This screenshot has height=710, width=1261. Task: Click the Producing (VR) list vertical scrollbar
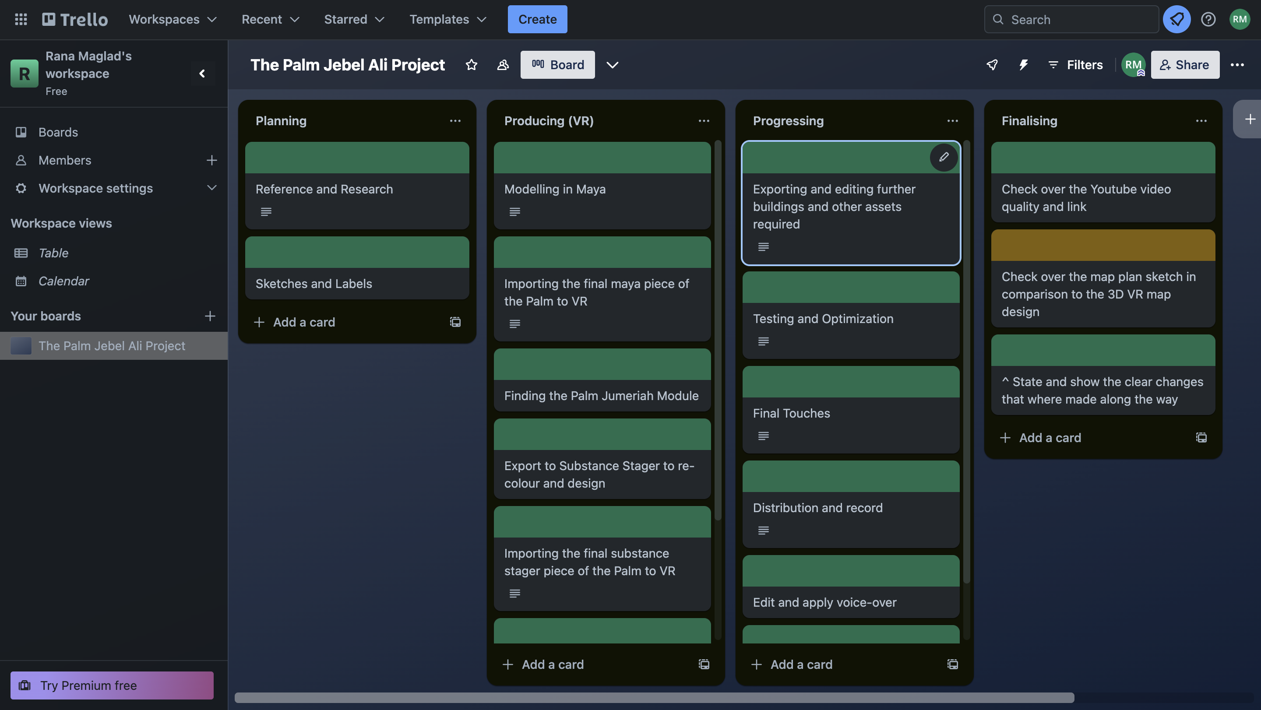(718, 330)
